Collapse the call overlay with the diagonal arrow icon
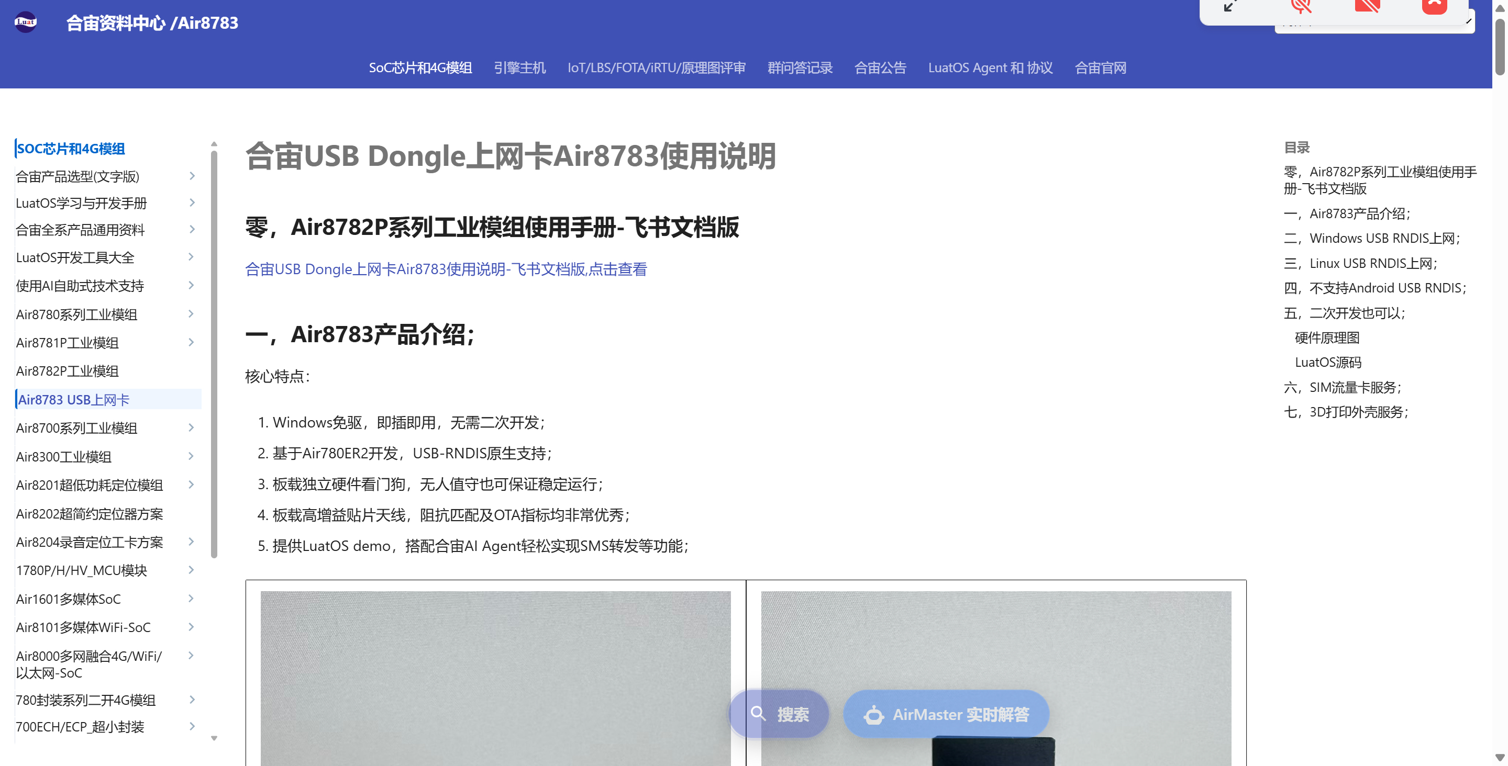The height and width of the screenshot is (766, 1508). pos(1230,6)
